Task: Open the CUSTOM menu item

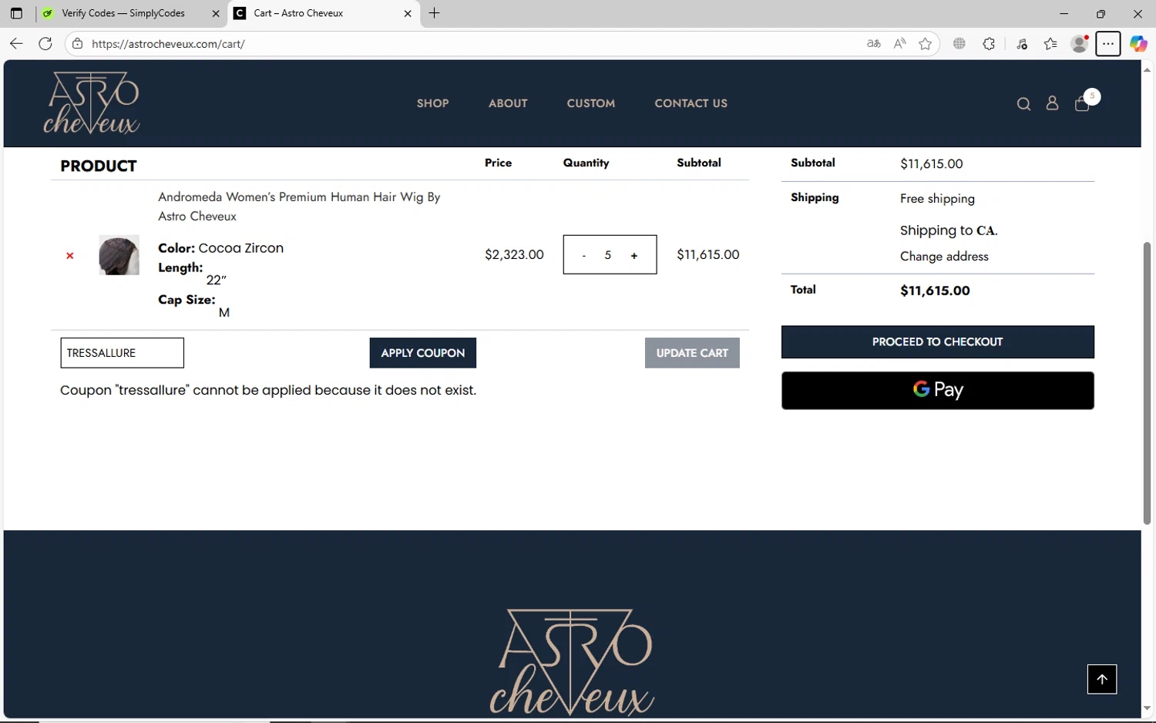Action: 591,103
